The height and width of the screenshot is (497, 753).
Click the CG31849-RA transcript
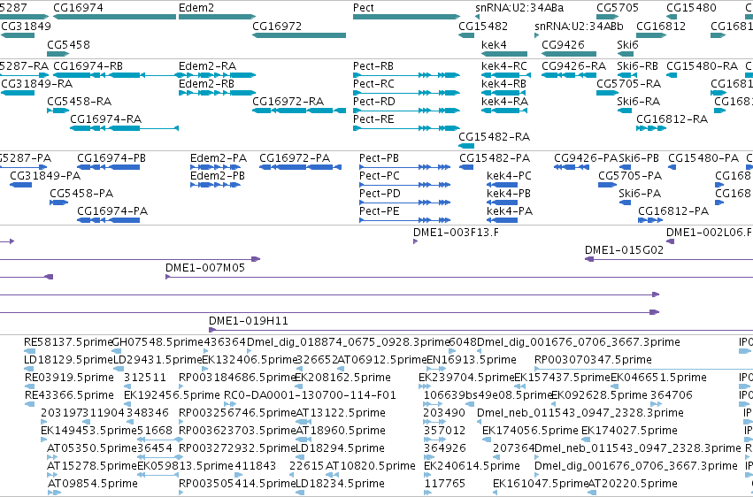tap(18, 93)
